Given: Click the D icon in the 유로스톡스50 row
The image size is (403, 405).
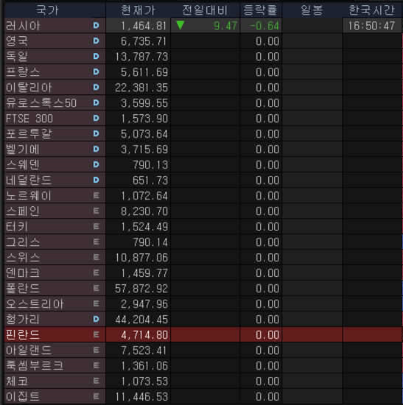Looking at the screenshot, I should click(x=97, y=103).
